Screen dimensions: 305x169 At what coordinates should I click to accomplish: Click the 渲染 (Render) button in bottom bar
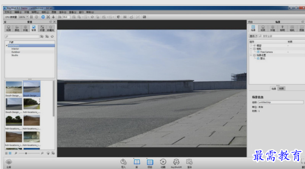click(189, 163)
